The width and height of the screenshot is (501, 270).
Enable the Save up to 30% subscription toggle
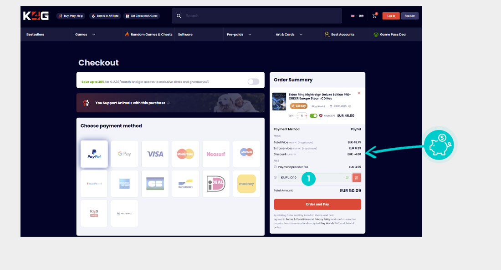pos(253,82)
